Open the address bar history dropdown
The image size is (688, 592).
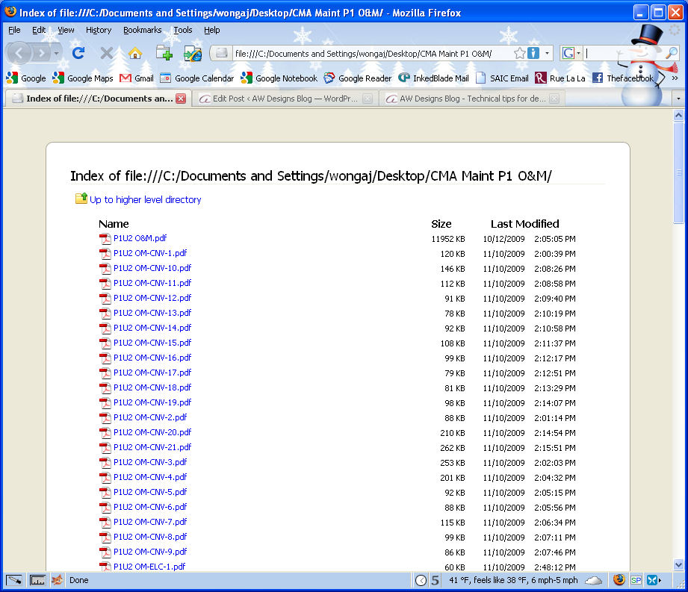tap(547, 54)
